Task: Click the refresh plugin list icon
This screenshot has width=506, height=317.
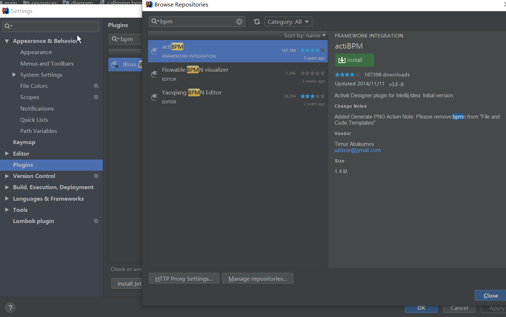Action: click(x=257, y=22)
